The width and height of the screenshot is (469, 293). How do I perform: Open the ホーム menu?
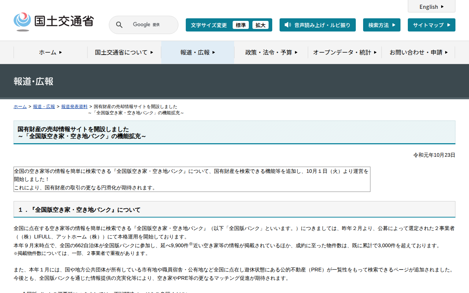51,52
